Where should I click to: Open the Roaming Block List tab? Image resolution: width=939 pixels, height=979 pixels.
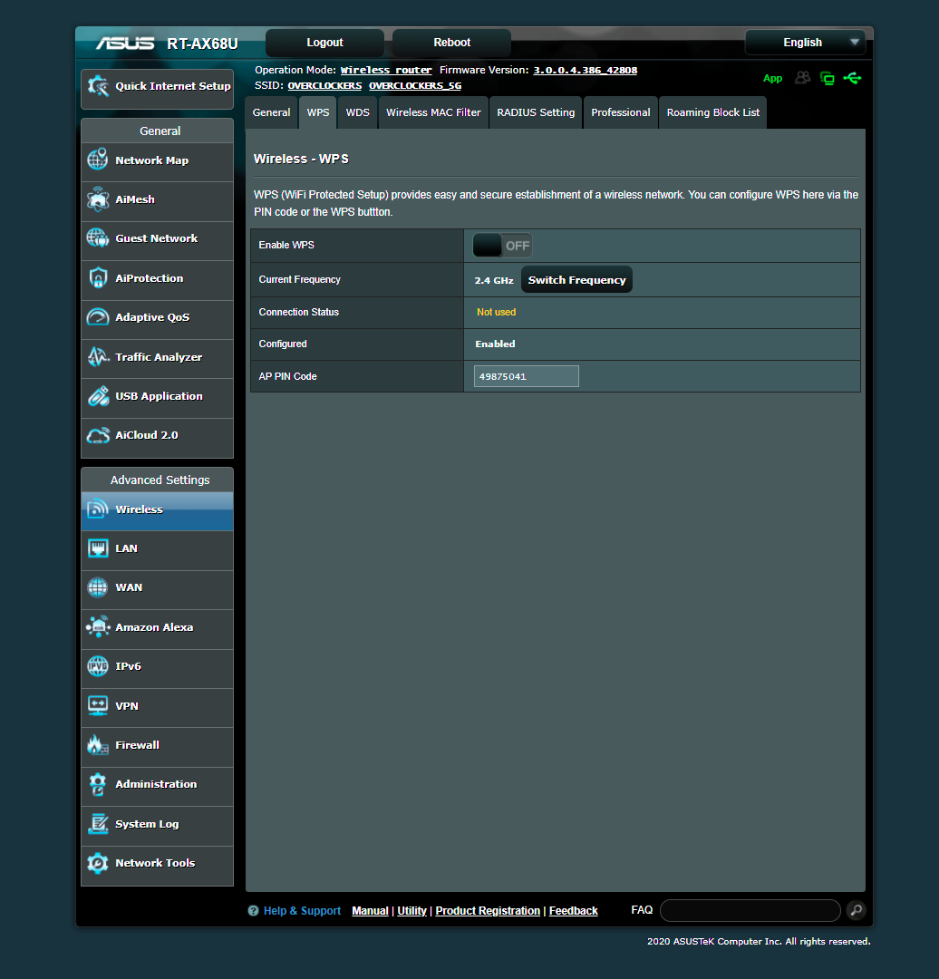point(713,112)
